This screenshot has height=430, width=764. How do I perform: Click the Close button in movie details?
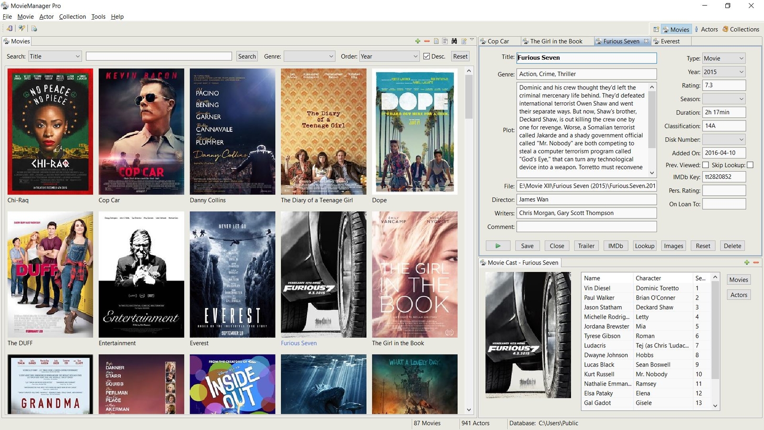tap(557, 246)
